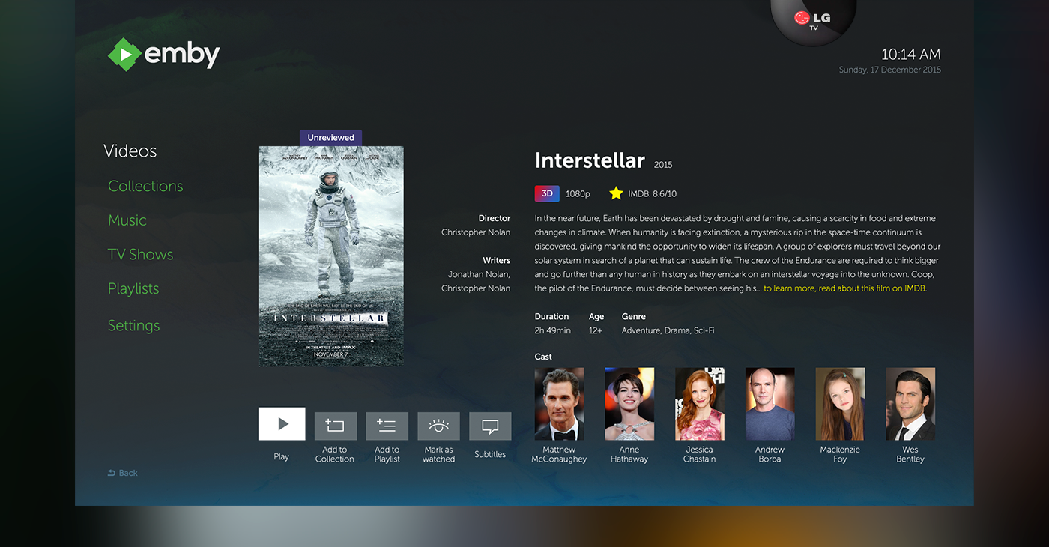Open Settings in the sidebar
Viewport: 1049px width, 547px height.
134,325
